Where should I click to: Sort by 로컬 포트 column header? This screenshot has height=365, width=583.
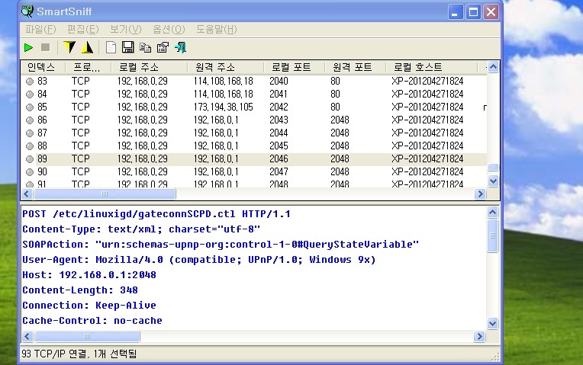coord(293,67)
